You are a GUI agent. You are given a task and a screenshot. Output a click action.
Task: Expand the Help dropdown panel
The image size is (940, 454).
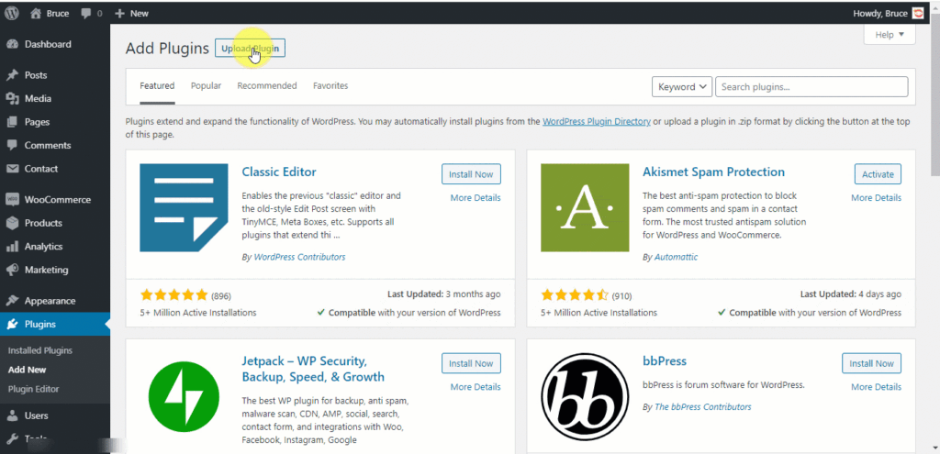click(x=890, y=35)
